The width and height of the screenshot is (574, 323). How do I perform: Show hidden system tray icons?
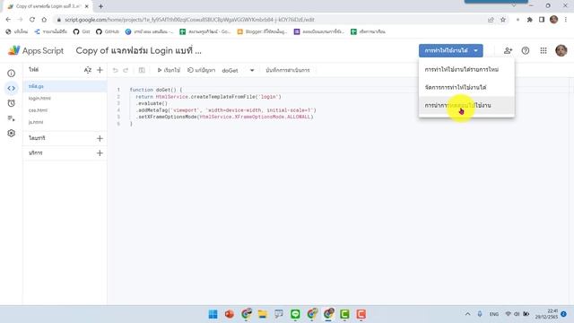click(x=468, y=314)
